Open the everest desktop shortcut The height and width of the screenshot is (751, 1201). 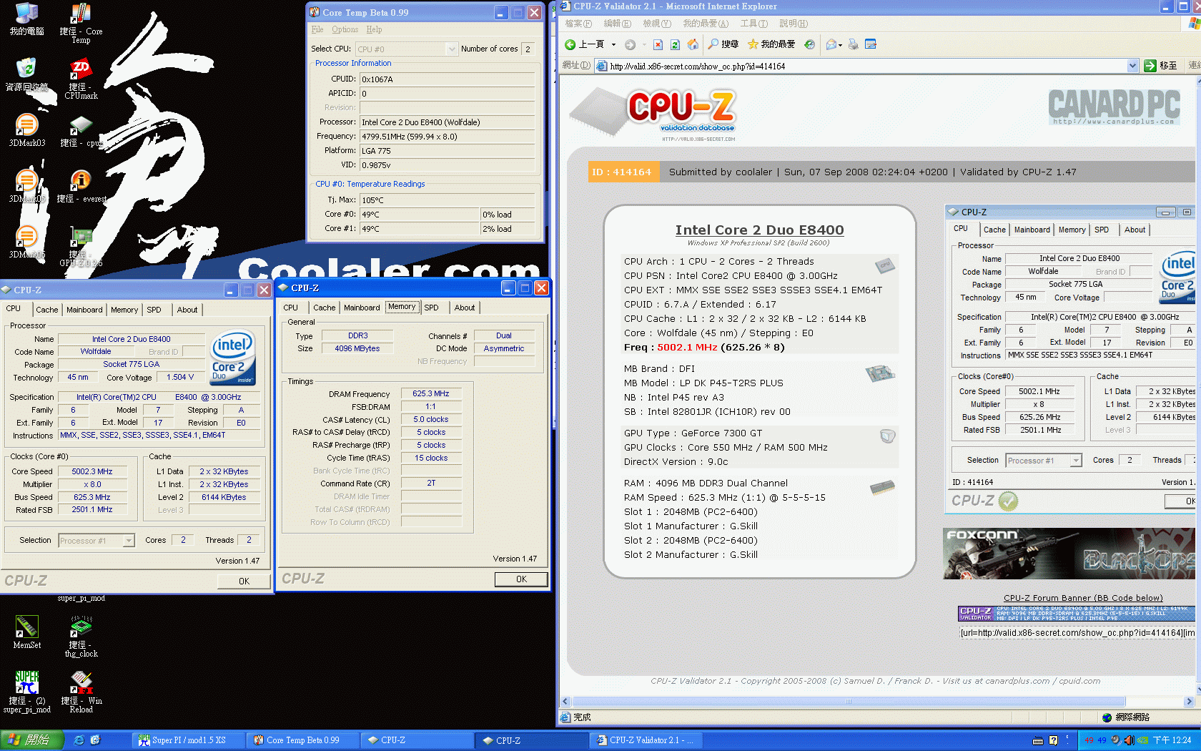tap(81, 186)
